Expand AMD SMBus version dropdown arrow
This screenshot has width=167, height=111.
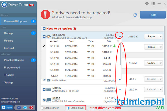[x=120, y=80]
